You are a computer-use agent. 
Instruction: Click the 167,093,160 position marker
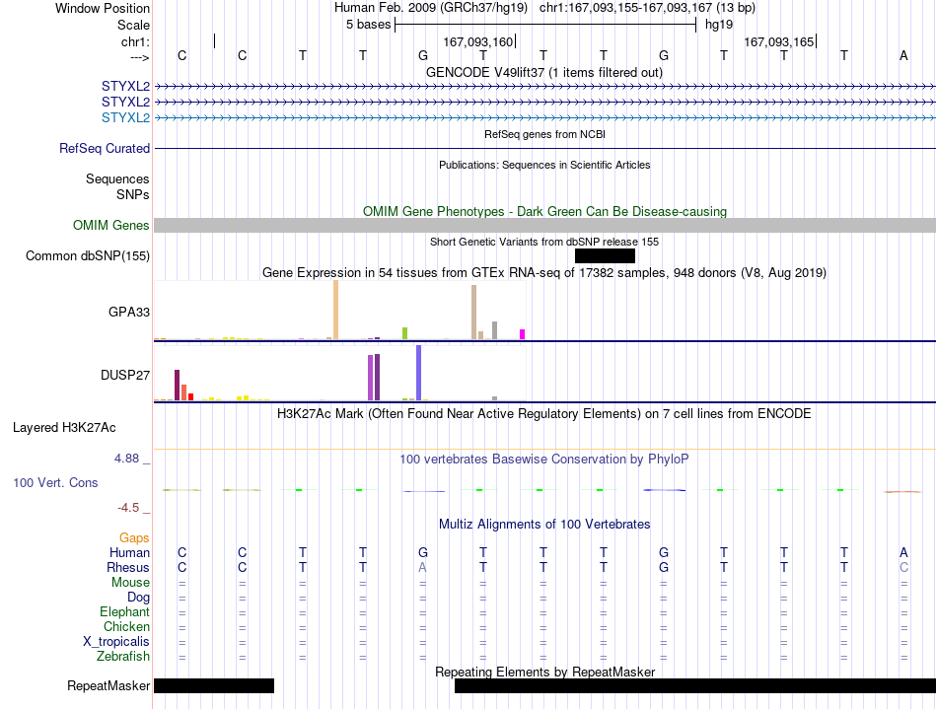tap(478, 41)
